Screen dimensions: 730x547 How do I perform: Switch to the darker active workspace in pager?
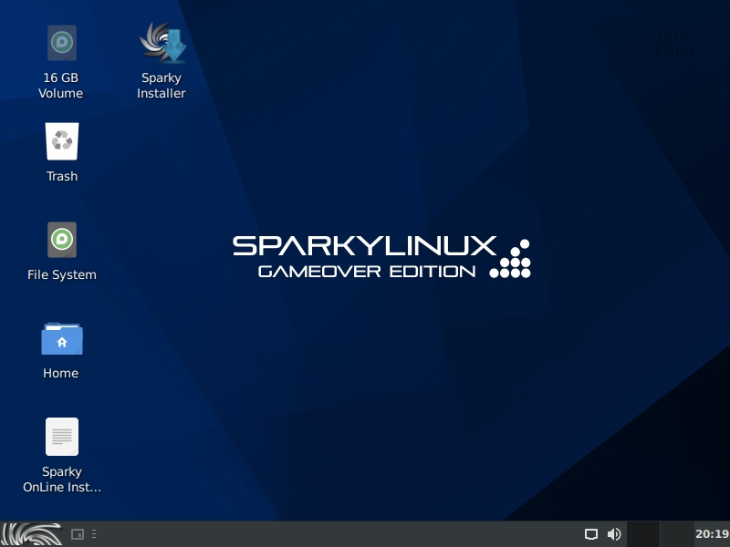click(643, 534)
